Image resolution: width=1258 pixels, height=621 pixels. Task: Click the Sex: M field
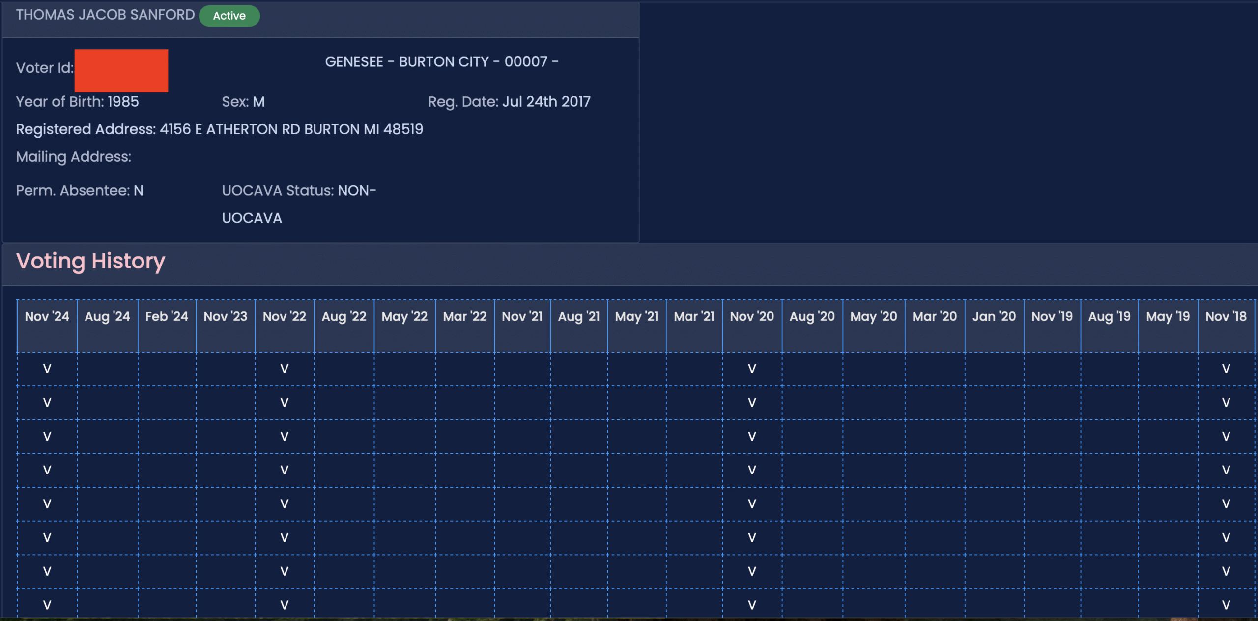[x=243, y=102]
